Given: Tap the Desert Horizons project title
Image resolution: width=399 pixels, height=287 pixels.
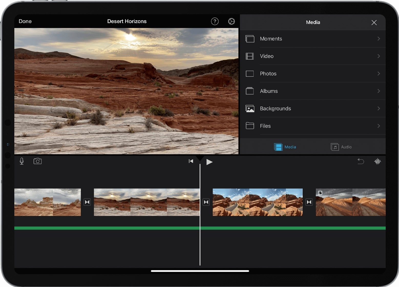Looking at the screenshot, I should [x=127, y=21].
